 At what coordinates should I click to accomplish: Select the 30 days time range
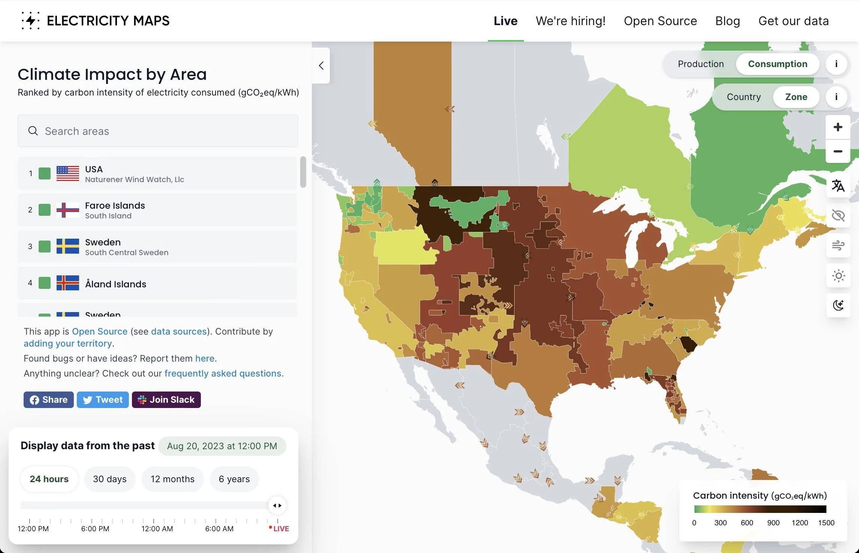109,479
